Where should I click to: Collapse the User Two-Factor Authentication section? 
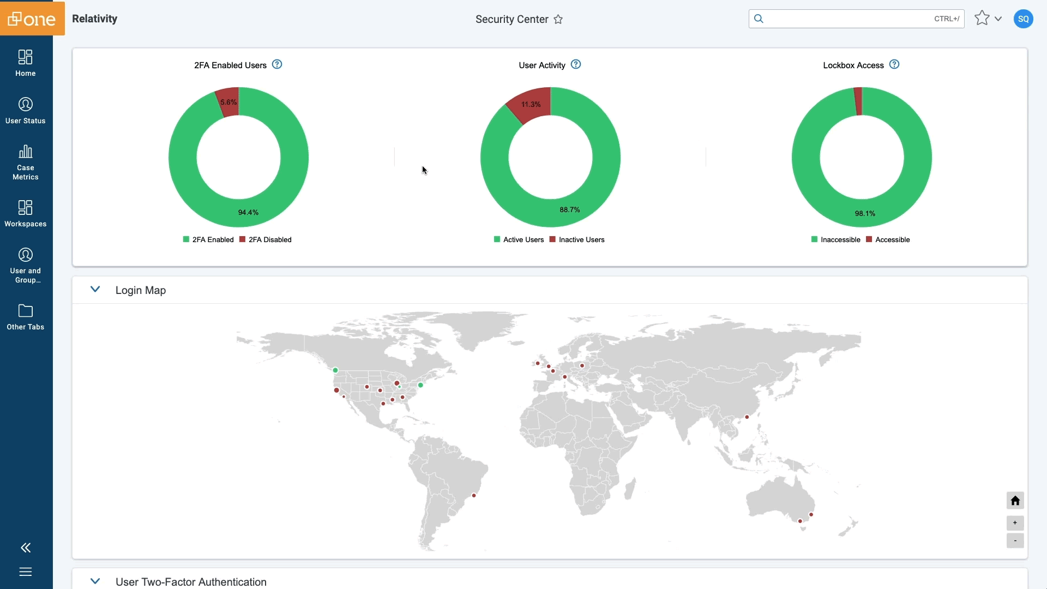95,581
